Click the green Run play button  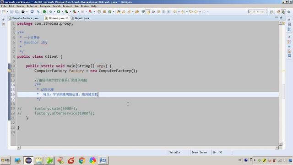tap(59, 12)
